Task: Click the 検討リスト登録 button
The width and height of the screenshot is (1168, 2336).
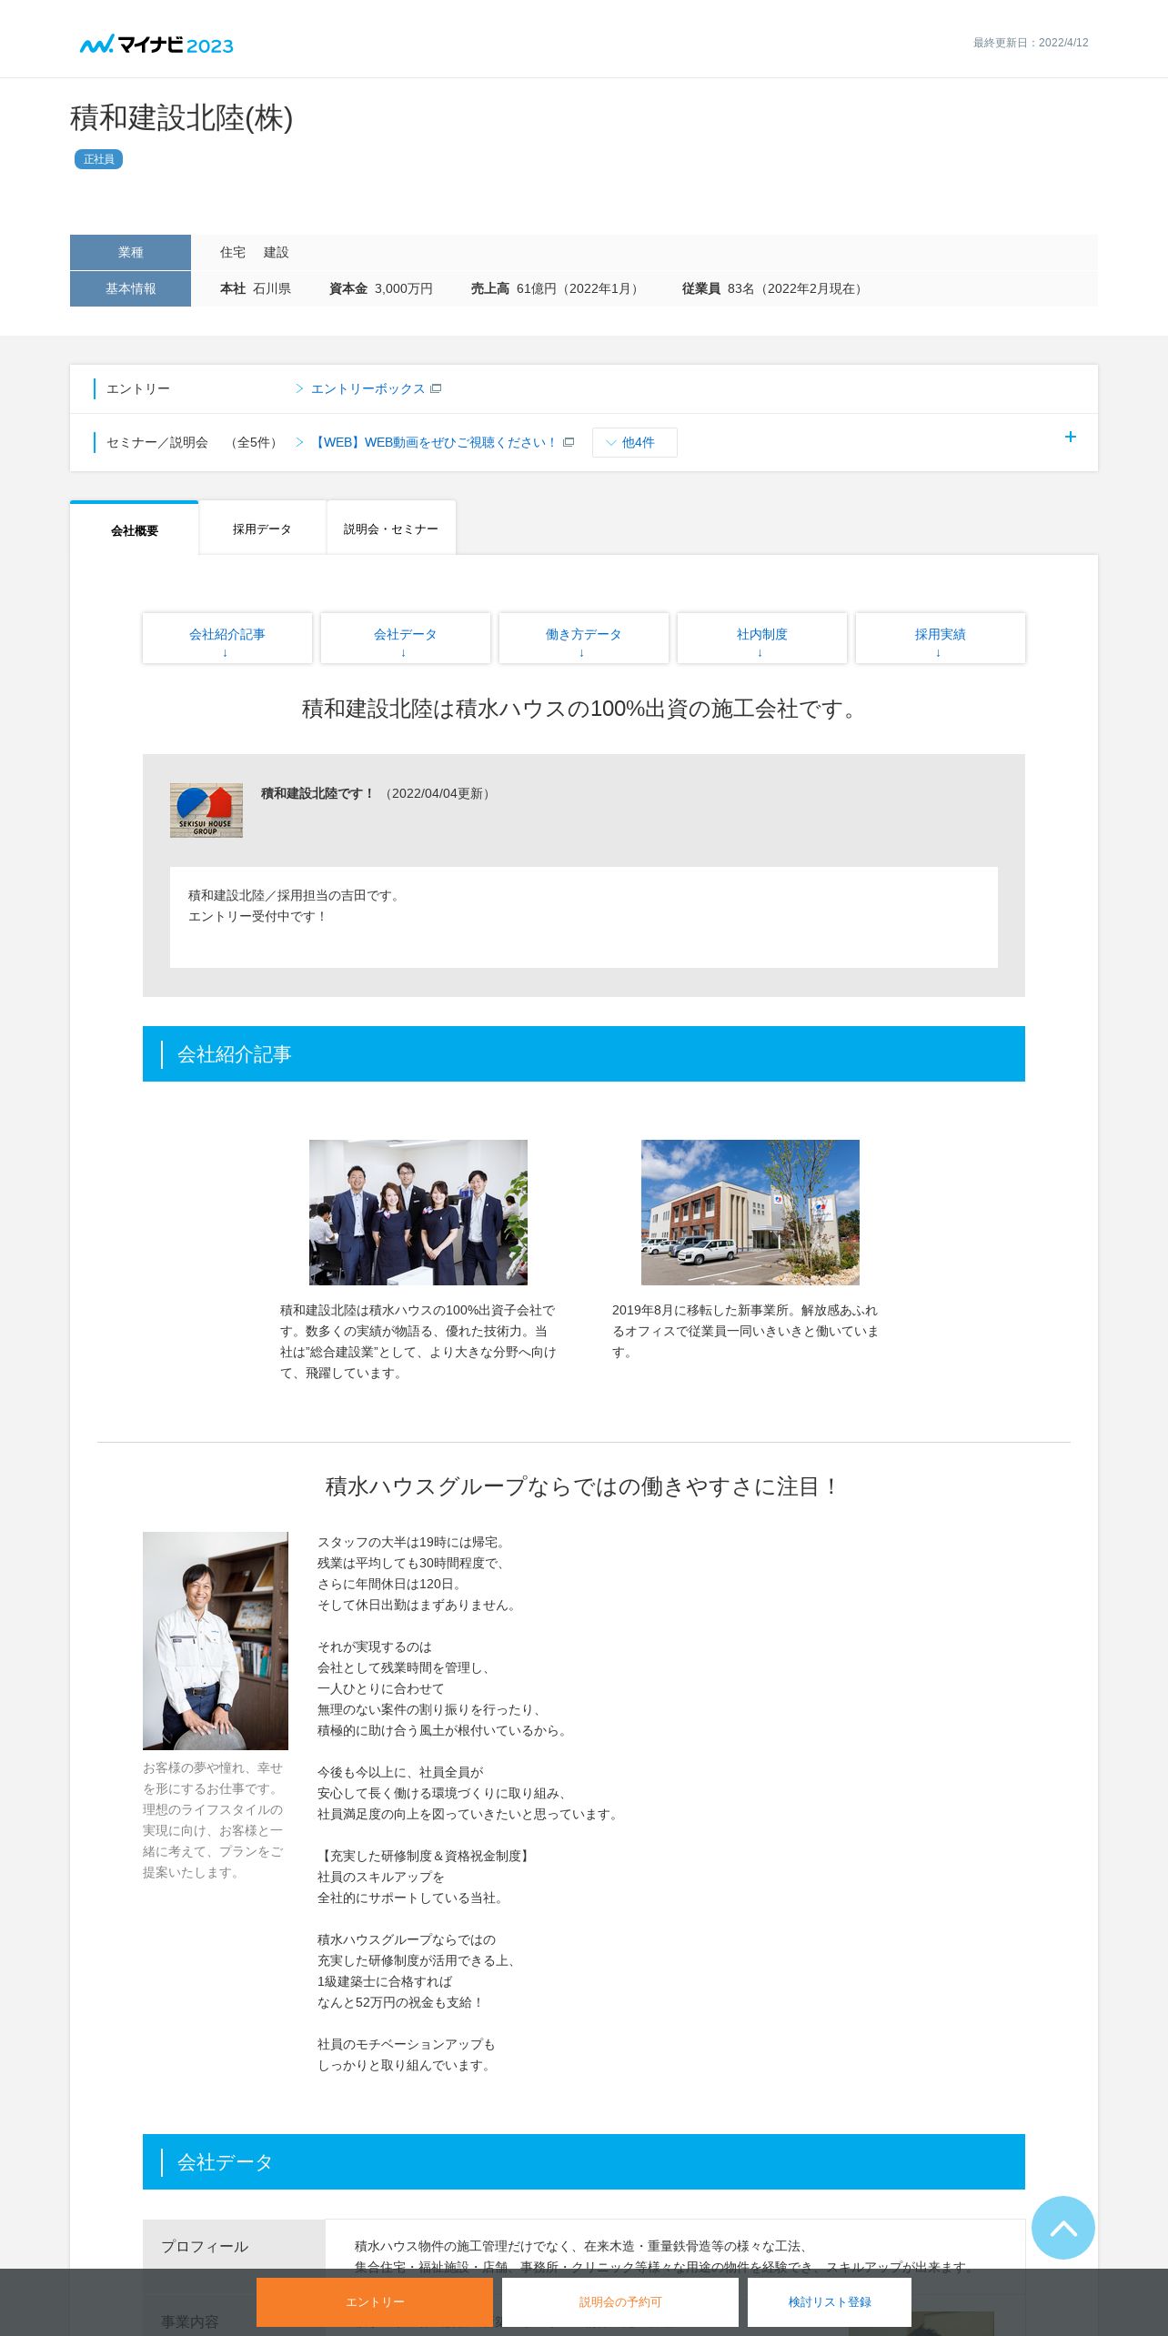Action: 830,2301
